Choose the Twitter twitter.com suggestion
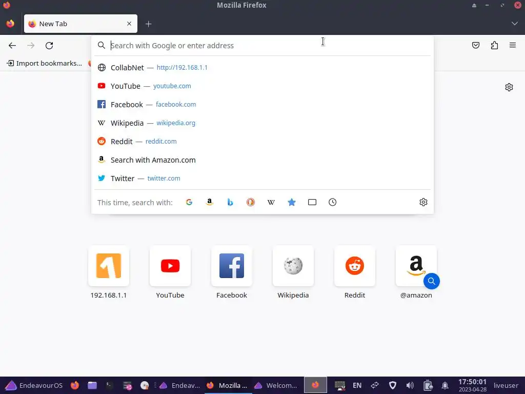The height and width of the screenshot is (394, 525). click(262, 178)
